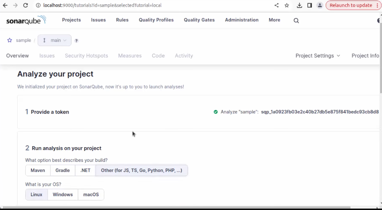Open the Project Settings dropdown
Viewport: 382px width, 210px height.
click(318, 56)
